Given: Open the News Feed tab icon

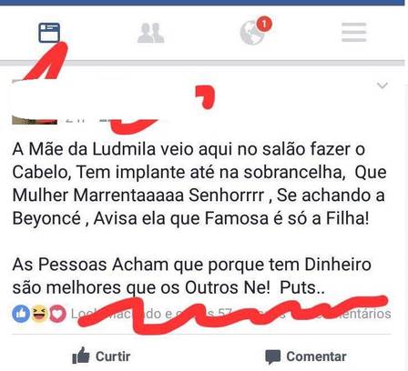Looking at the screenshot, I should click(x=49, y=33).
